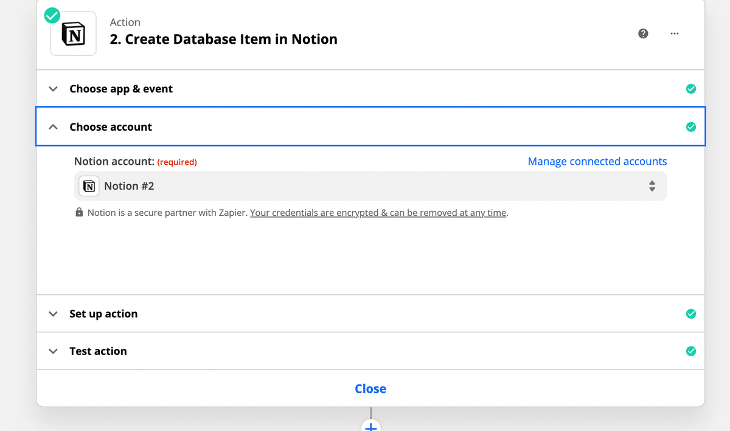This screenshot has width=730, height=431.
Task: Click the Notion app logo in the action header
Action: click(73, 34)
